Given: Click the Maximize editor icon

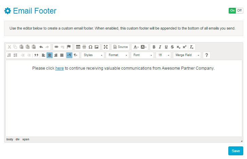Looking at the screenshot, I should (106, 47).
